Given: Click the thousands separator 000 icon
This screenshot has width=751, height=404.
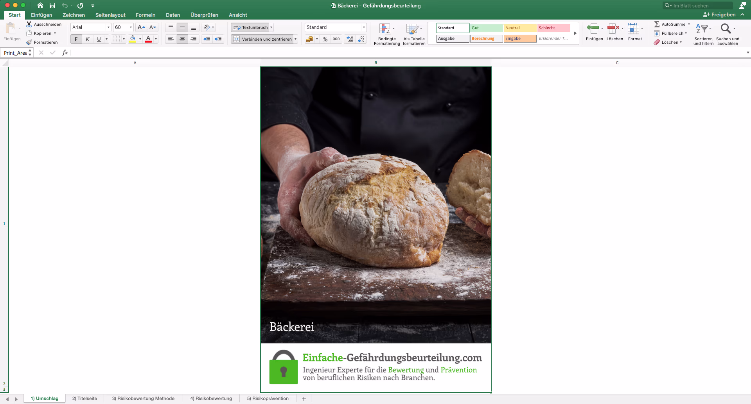Looking at the screenshot, I should (336, 39).
